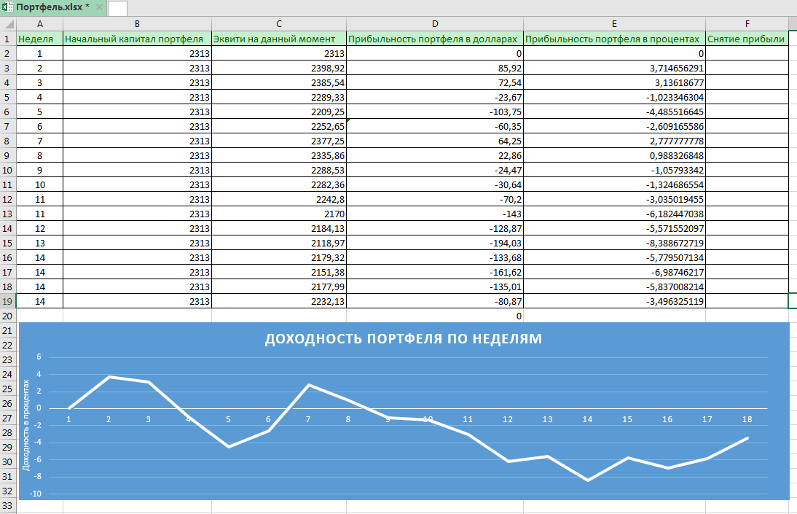Viewport: 797px width, 514px height.
Task: Select row 10 header
Action: [8, 170]
